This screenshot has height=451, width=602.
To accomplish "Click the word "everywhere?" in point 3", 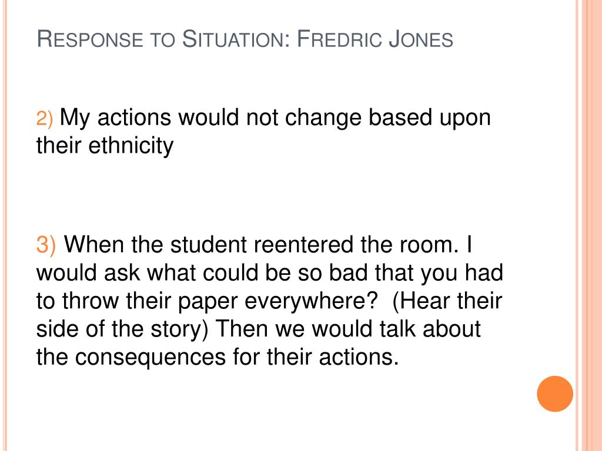I will (312, 301).
